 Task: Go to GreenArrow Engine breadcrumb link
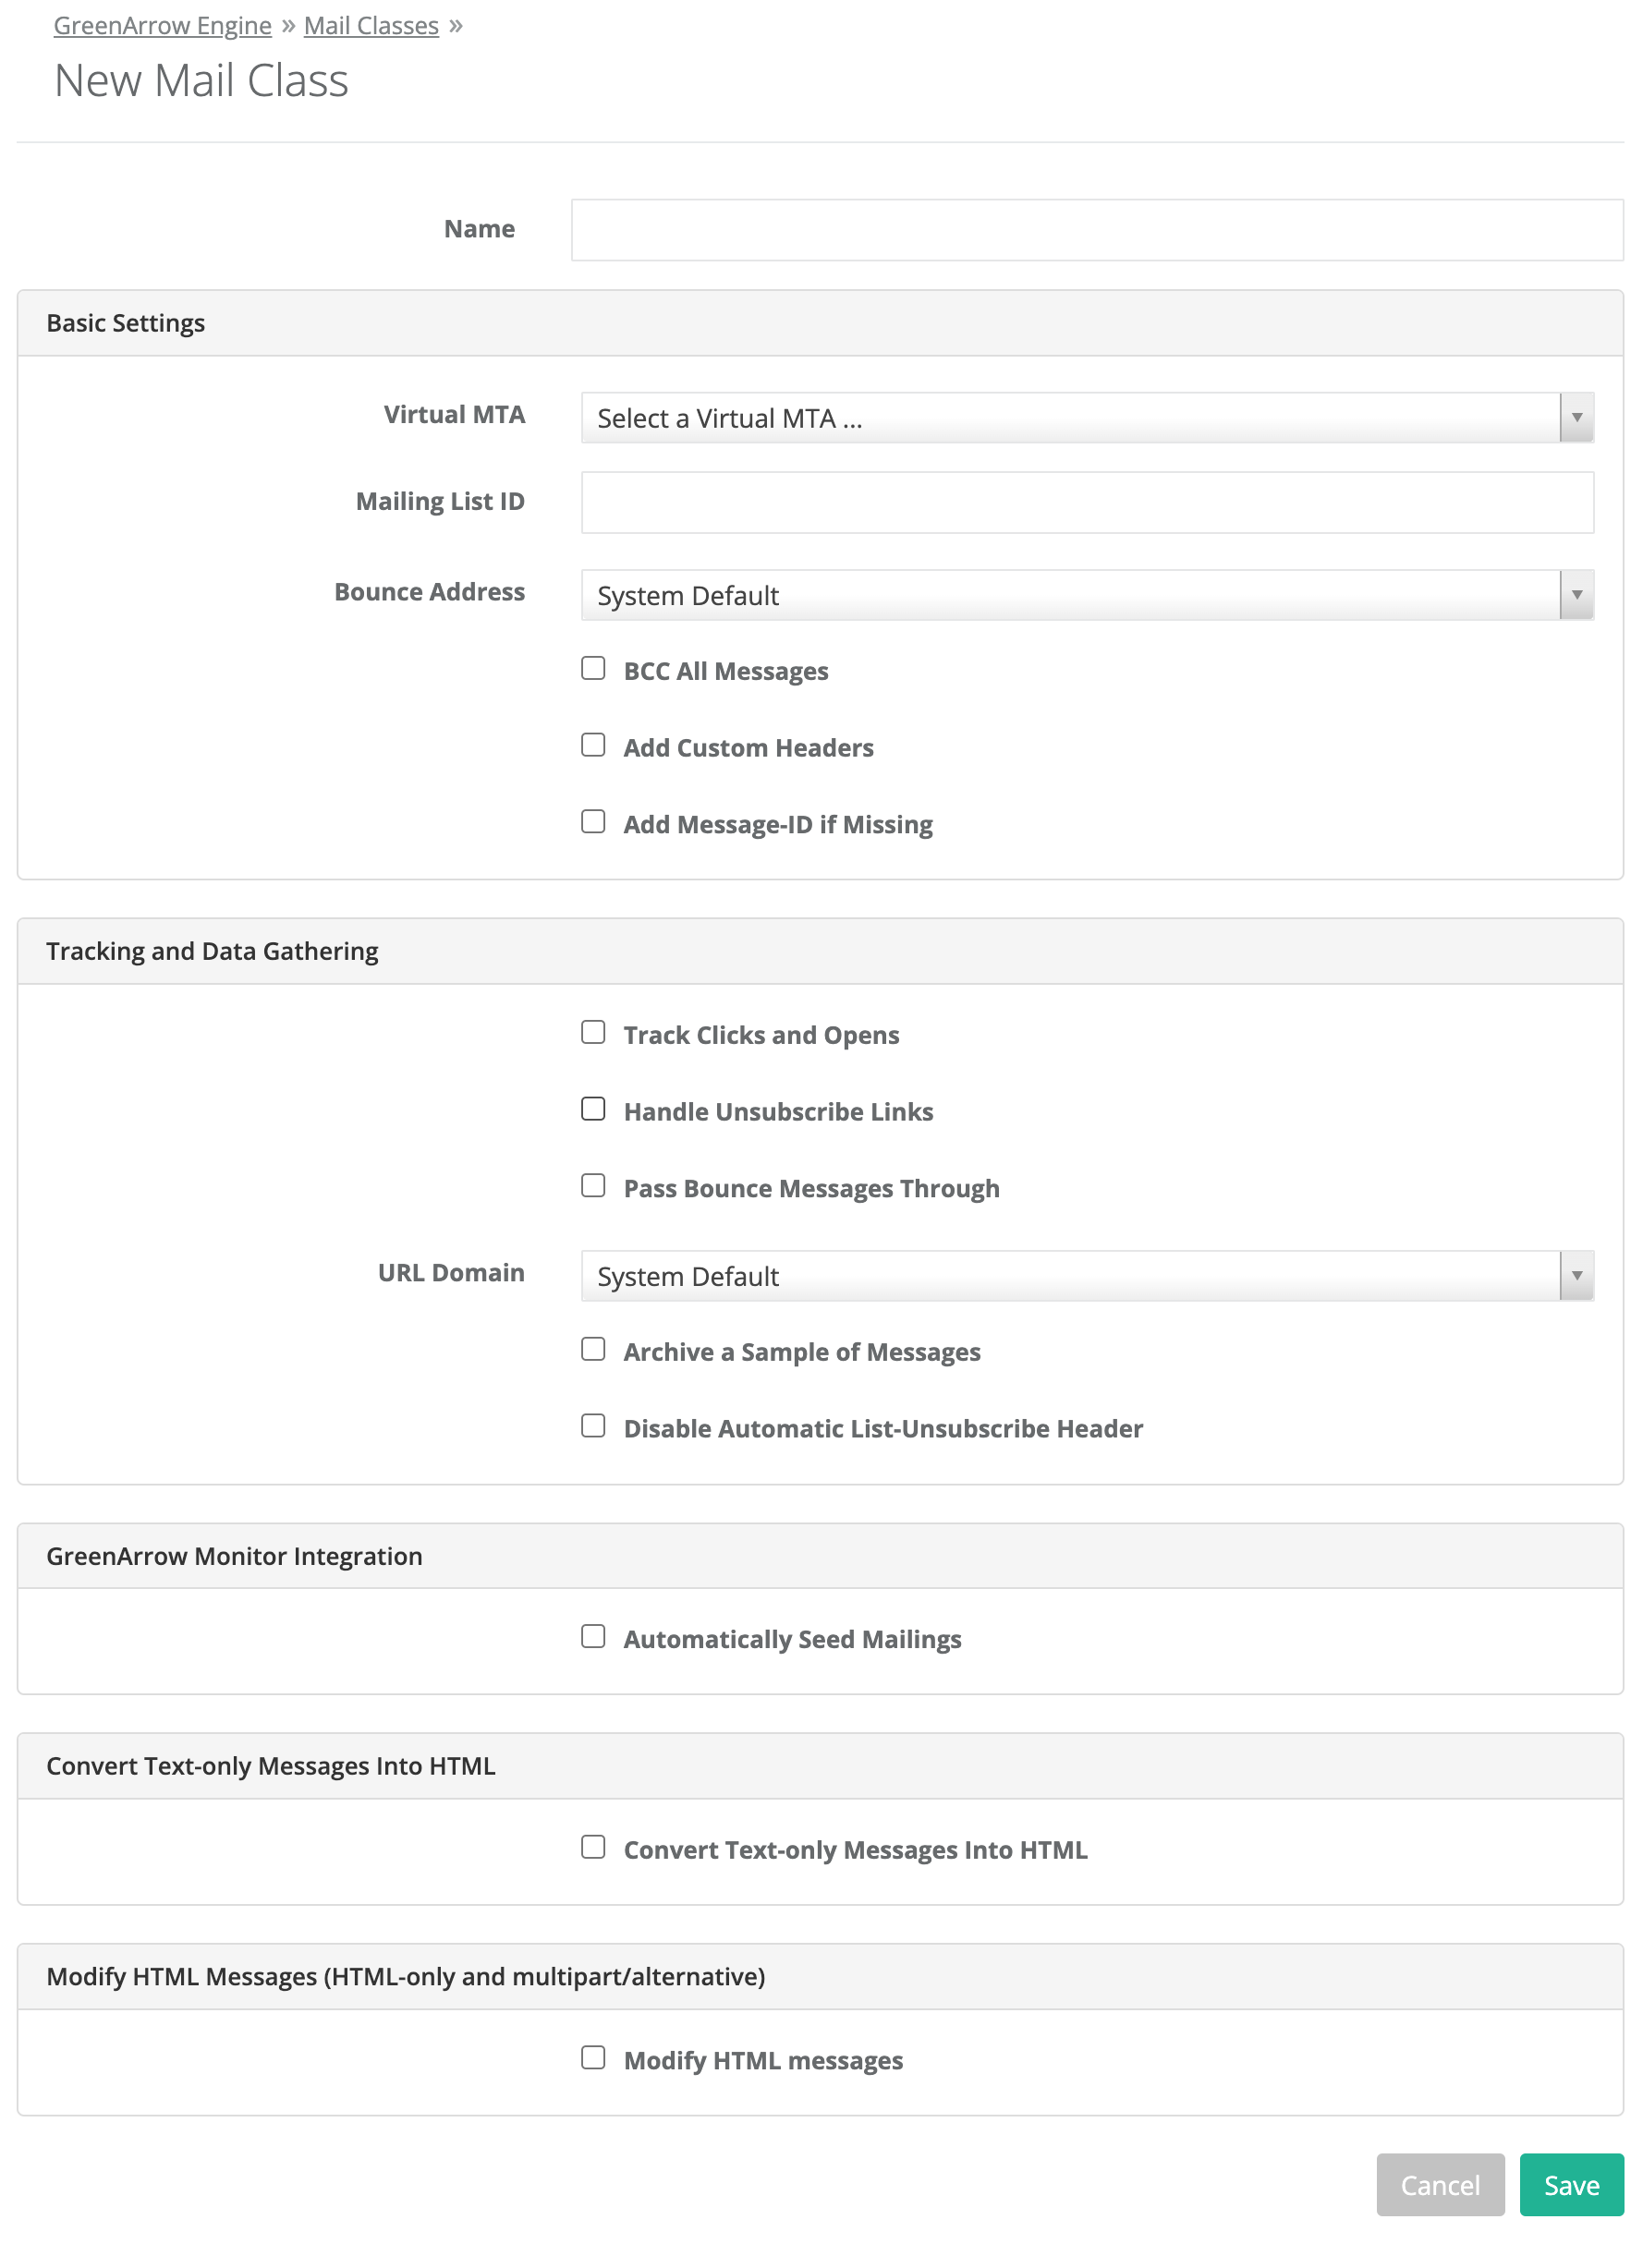click(x=162, y=26)
